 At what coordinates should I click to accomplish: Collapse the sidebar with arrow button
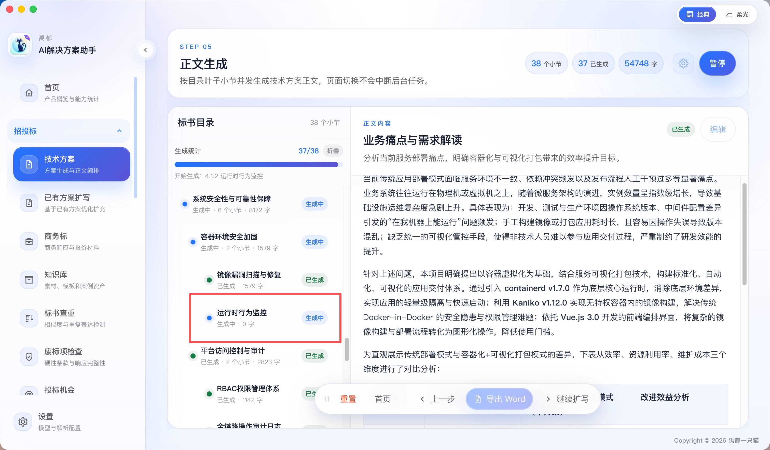tap(145, 50)
